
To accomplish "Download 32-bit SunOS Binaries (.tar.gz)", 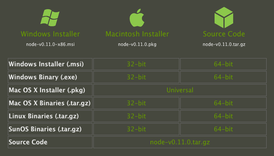I will [x=136, y=129].
